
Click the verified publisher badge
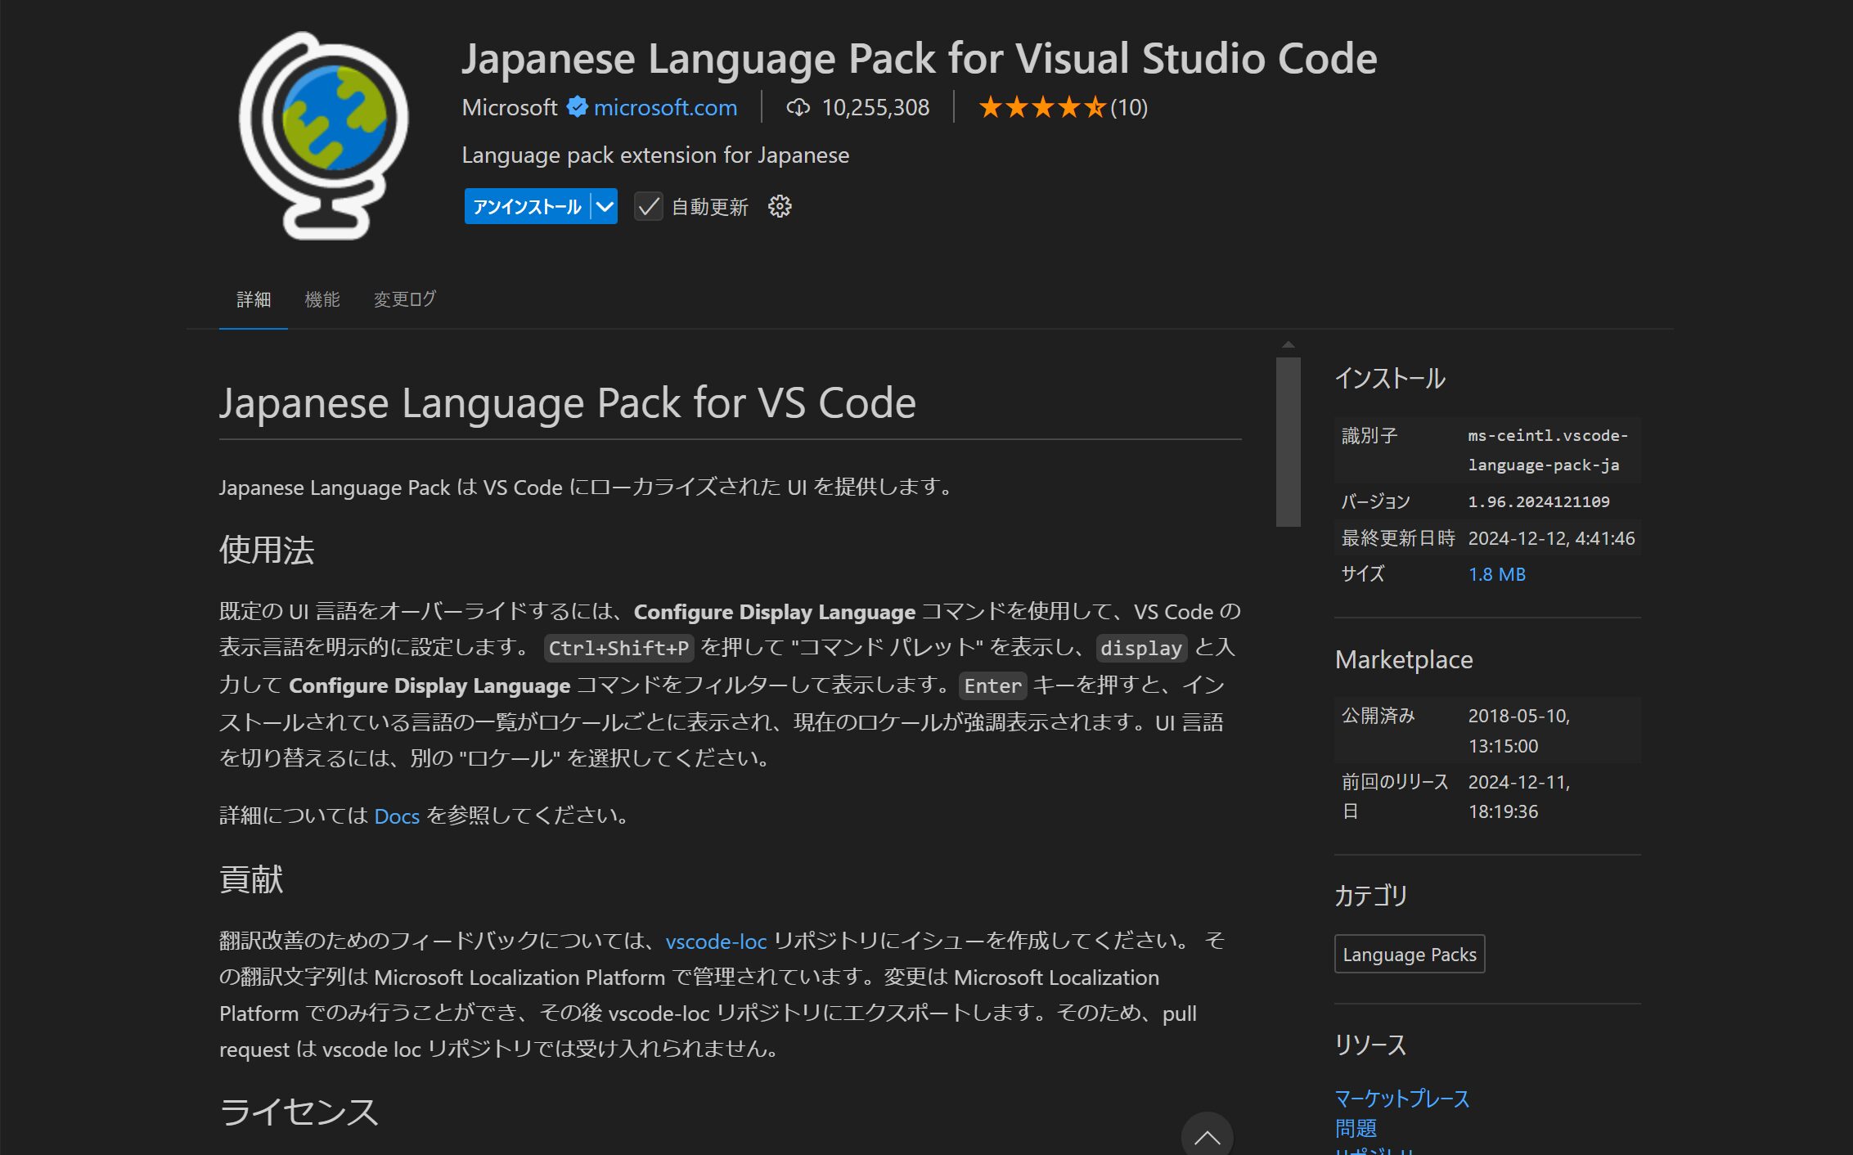tap(578, 107)
